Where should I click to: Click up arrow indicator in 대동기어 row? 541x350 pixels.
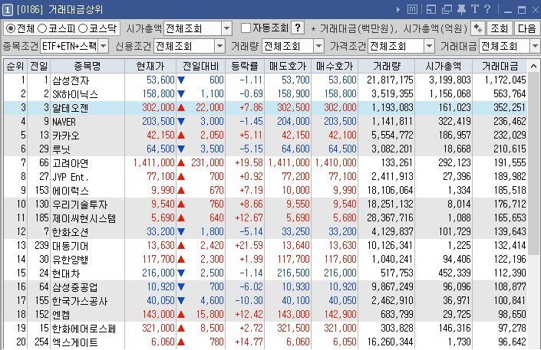(181, 246)
